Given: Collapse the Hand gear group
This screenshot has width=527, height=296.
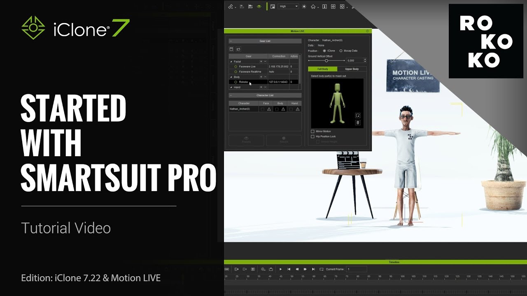Looking at the screenshot, I should click(x=231, y=87).
